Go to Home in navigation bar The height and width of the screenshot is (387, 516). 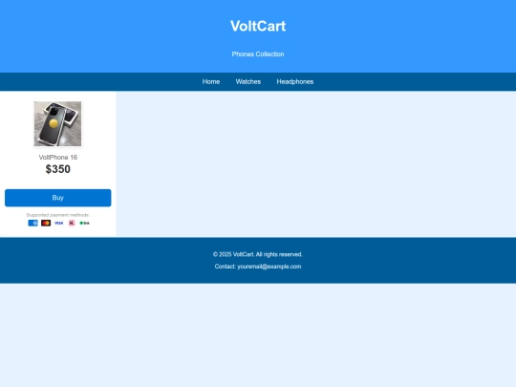coord(211,81)
